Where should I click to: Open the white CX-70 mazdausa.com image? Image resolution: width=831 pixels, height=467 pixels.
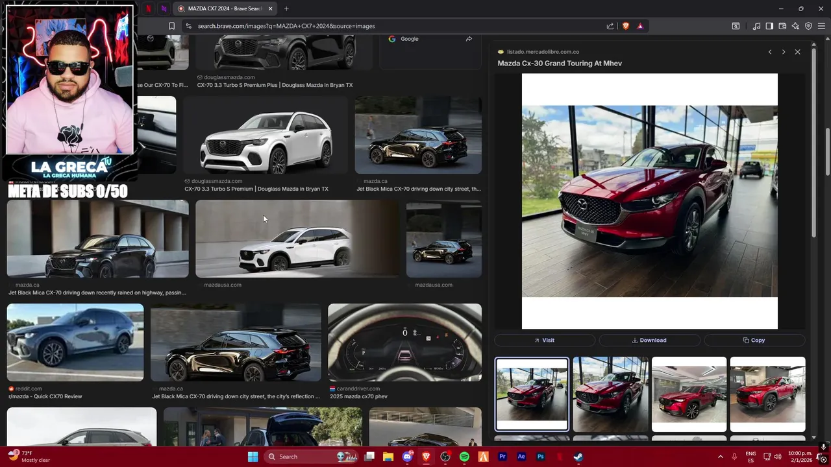pyautogui.click(x=297, y=239)
